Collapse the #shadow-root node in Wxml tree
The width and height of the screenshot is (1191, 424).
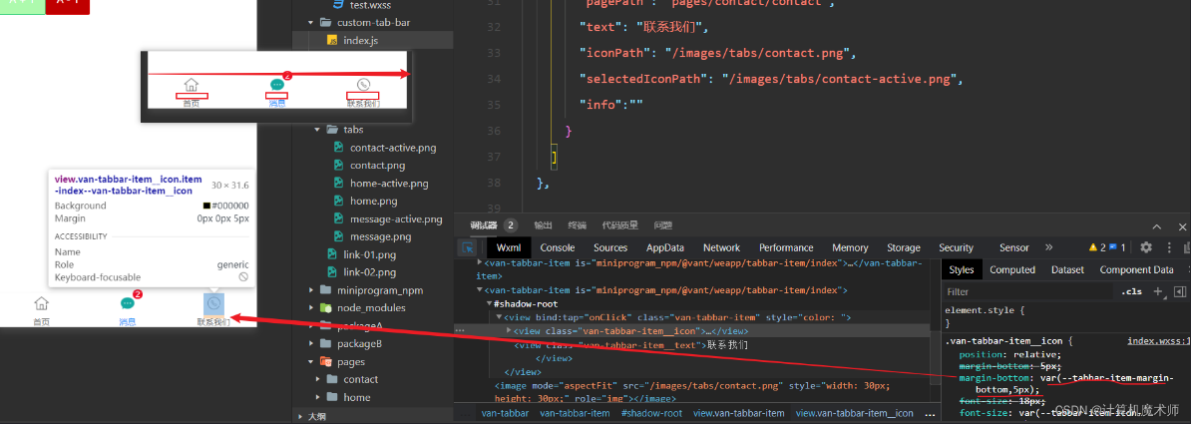(x=489, y=304)
